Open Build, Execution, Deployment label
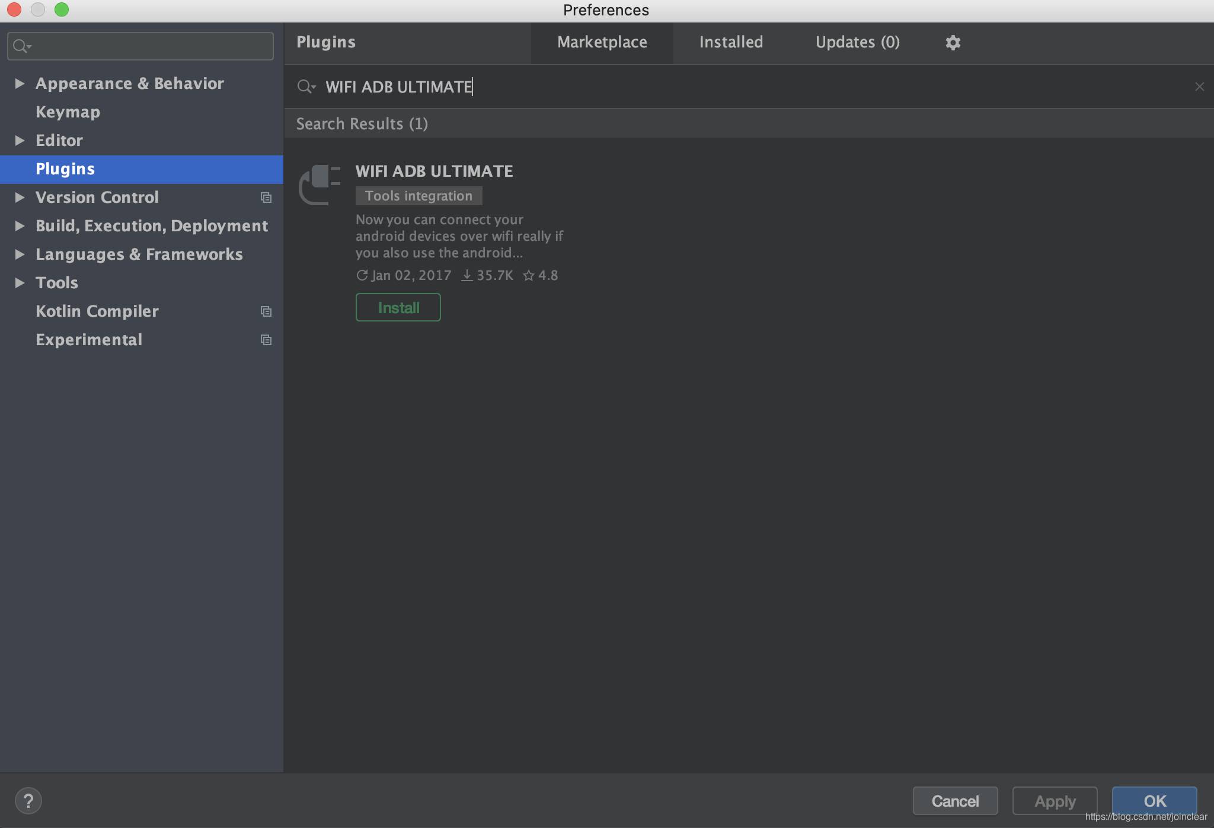Viewport: 1214px width, 828px height. tap(152, 226)
